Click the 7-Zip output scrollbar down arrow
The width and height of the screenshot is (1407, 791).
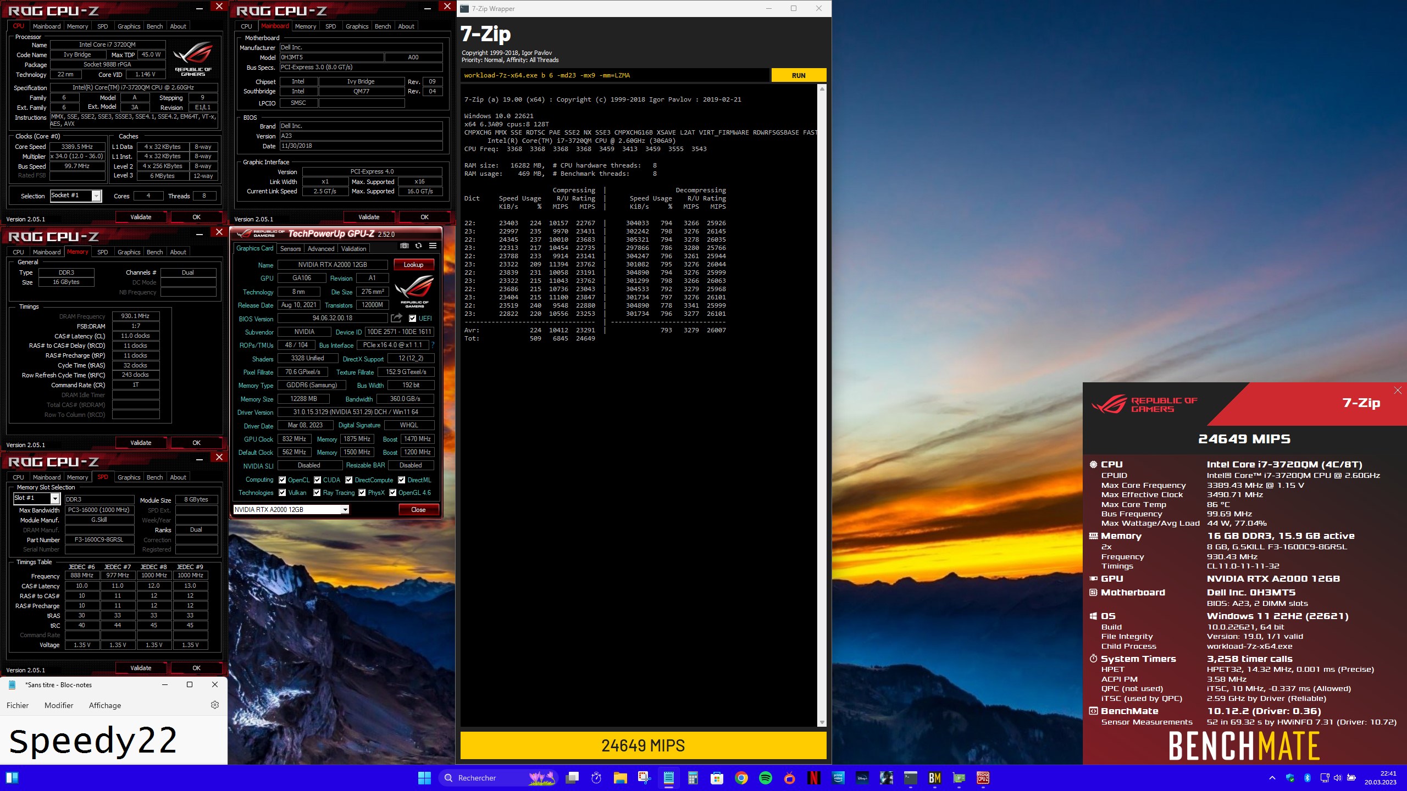click(x=822, y=722)
